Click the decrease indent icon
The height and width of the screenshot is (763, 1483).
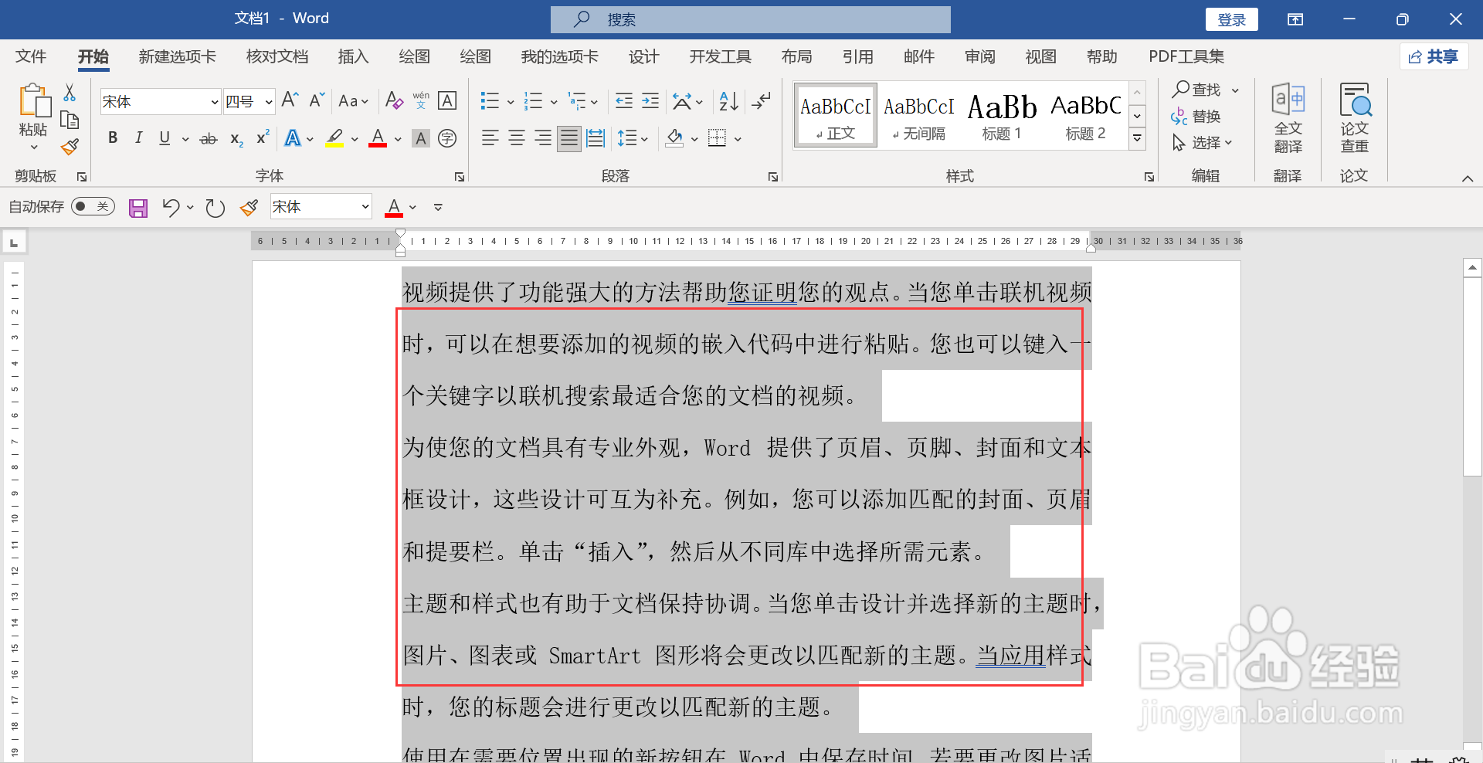(x=624, y=100)
